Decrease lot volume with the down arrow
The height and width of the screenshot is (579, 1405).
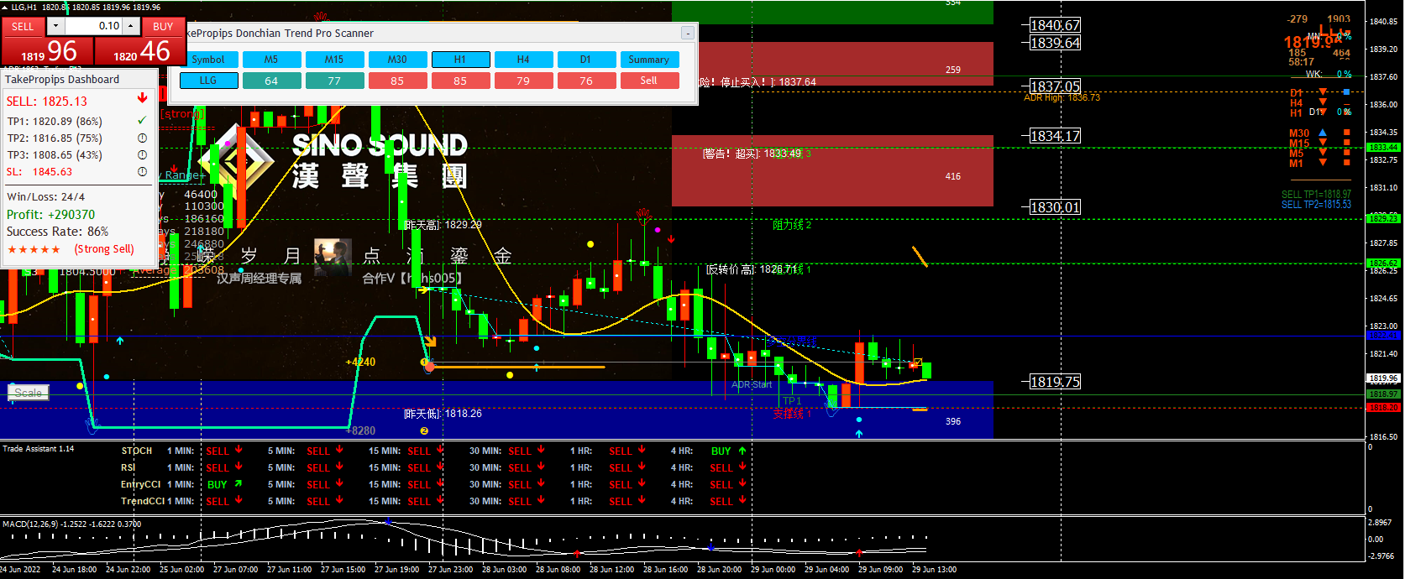tap(55, 26)
